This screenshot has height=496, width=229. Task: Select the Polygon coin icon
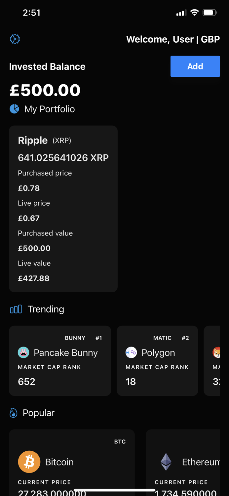131,352
